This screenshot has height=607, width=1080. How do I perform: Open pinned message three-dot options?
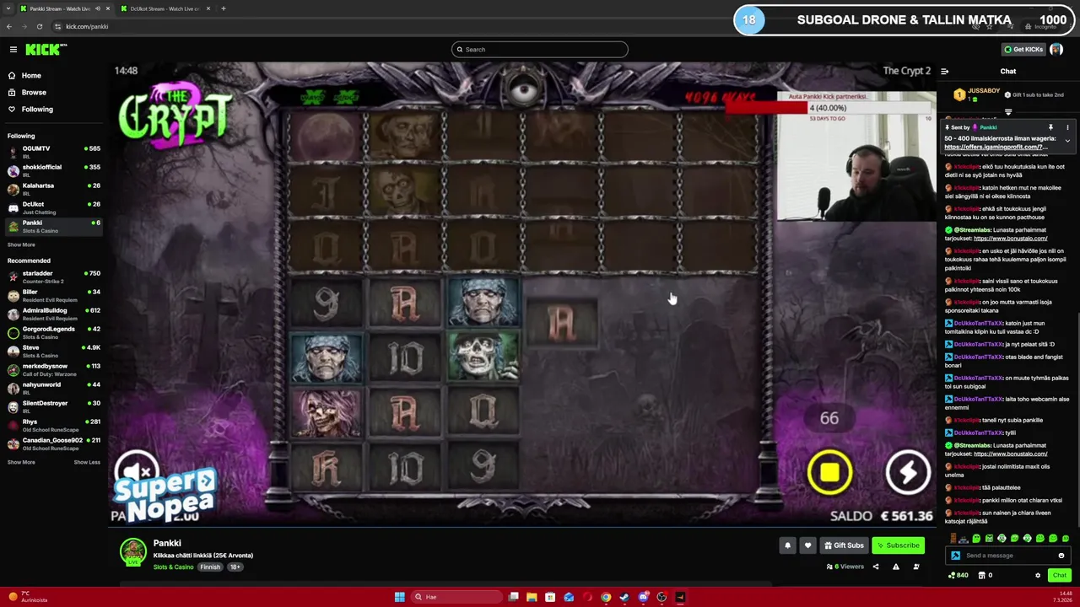[1067, 128]
